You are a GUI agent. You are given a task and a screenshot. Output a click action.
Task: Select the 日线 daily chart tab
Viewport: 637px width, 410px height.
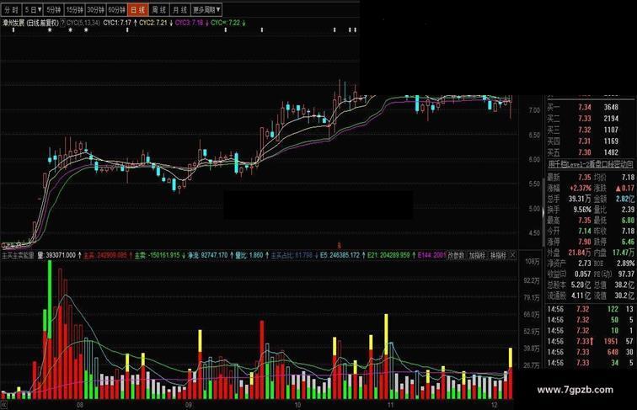pyautogui.click(x=138, y=9)
